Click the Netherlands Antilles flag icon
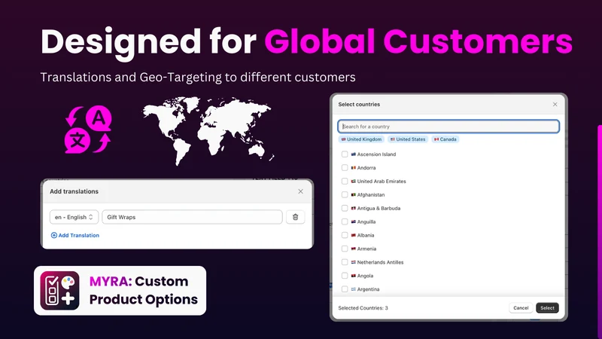Image resolution: width=602 pixels, height=339 pixels. (353, 262)
